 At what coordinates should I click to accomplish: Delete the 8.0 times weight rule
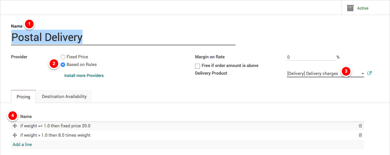pos(360,135)
